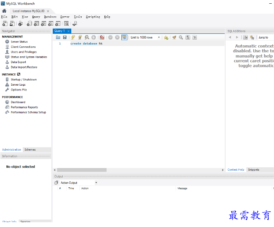
Task: Close the Local instance MySQL80 tab
Action: pos(48,11)
